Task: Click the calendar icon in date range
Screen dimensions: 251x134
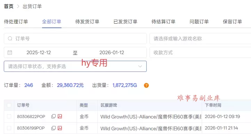Action: (x=10, y=52)
